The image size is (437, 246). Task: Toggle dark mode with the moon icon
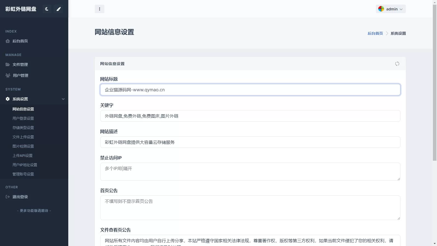pyautogui.click(x=47, y=9)
